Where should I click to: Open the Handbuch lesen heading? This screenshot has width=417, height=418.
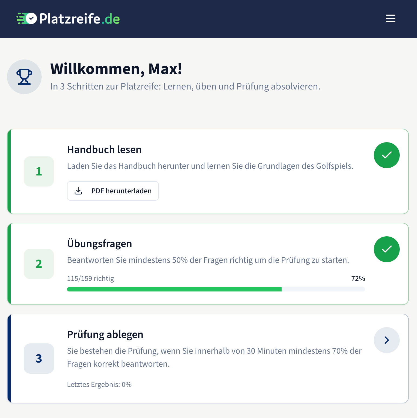click(x=104, y=150)
